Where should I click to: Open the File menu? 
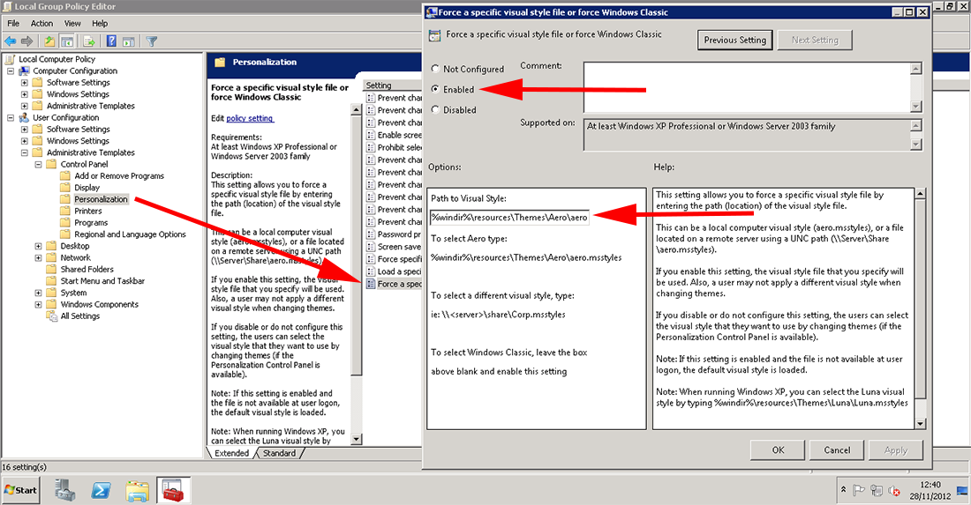(13, 24)
